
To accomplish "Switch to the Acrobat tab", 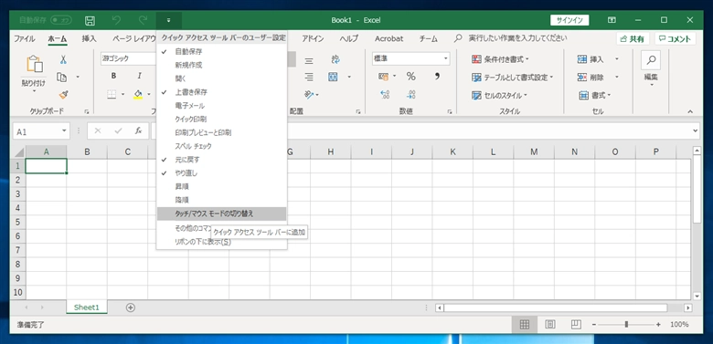I will pyautogui.click(x=388, y=38).
